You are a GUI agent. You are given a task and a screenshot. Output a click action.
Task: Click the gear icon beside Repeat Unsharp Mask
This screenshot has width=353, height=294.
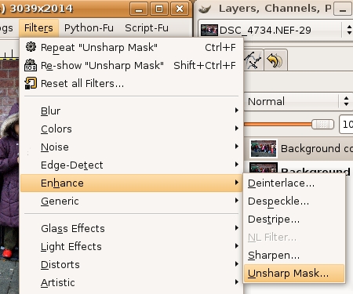point(31,47)
